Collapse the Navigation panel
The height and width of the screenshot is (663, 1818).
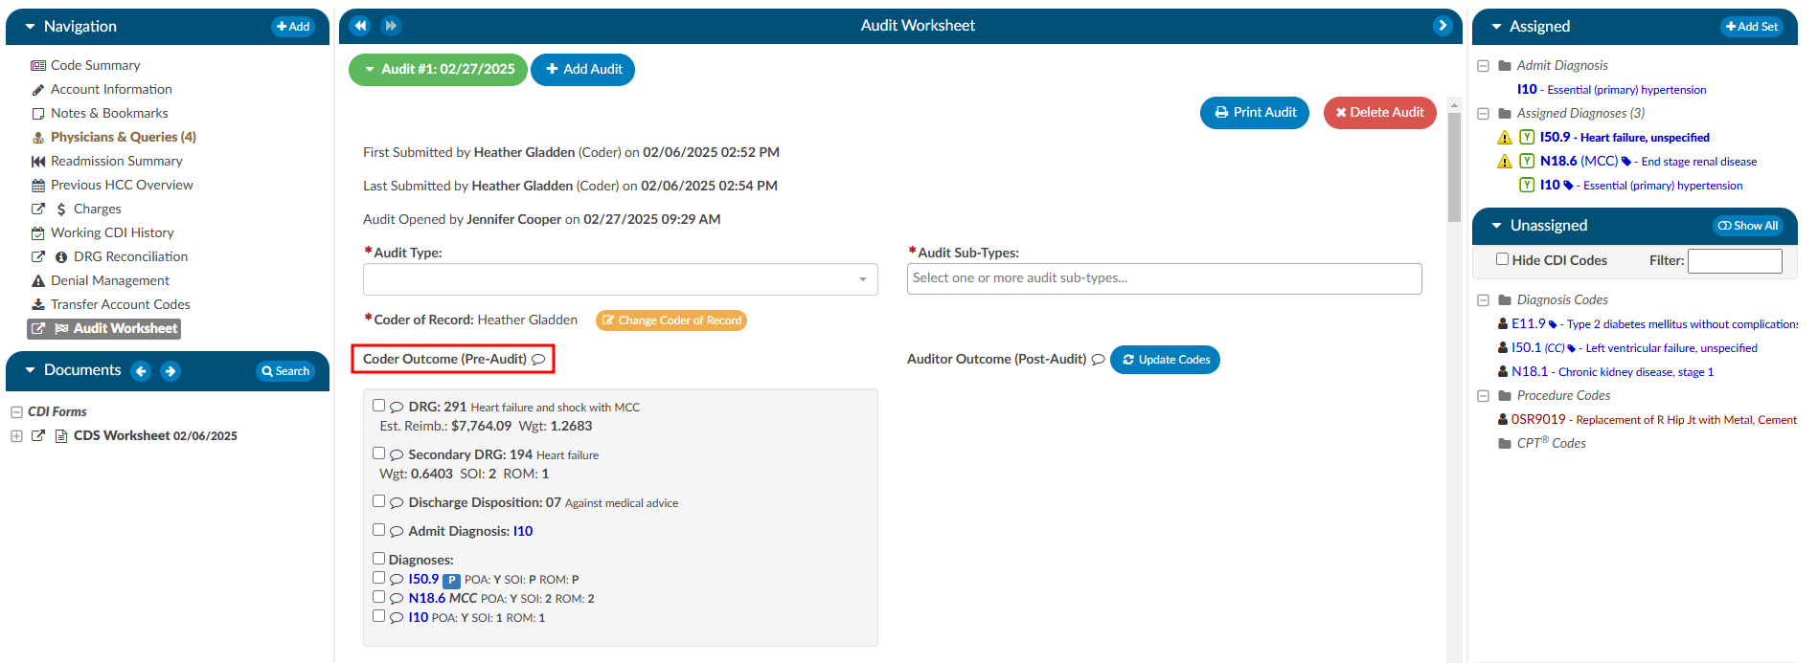(x=30, y=27)
